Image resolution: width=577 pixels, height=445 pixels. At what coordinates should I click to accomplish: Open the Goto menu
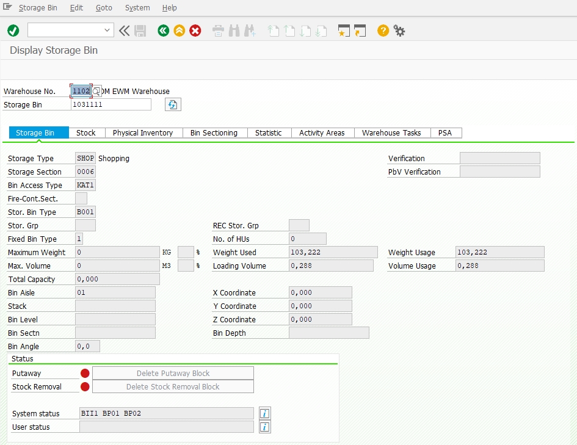coord(104,8)
